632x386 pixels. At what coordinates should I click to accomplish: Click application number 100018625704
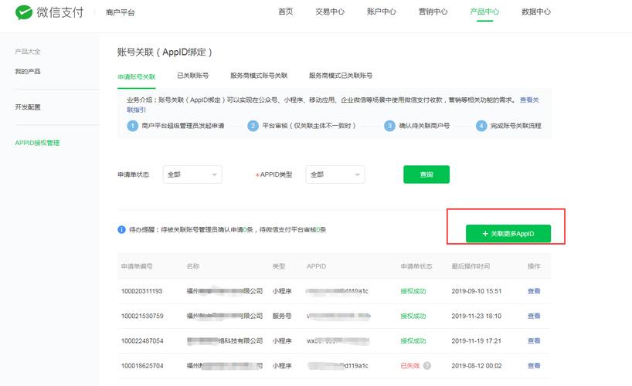pos(142,366)
